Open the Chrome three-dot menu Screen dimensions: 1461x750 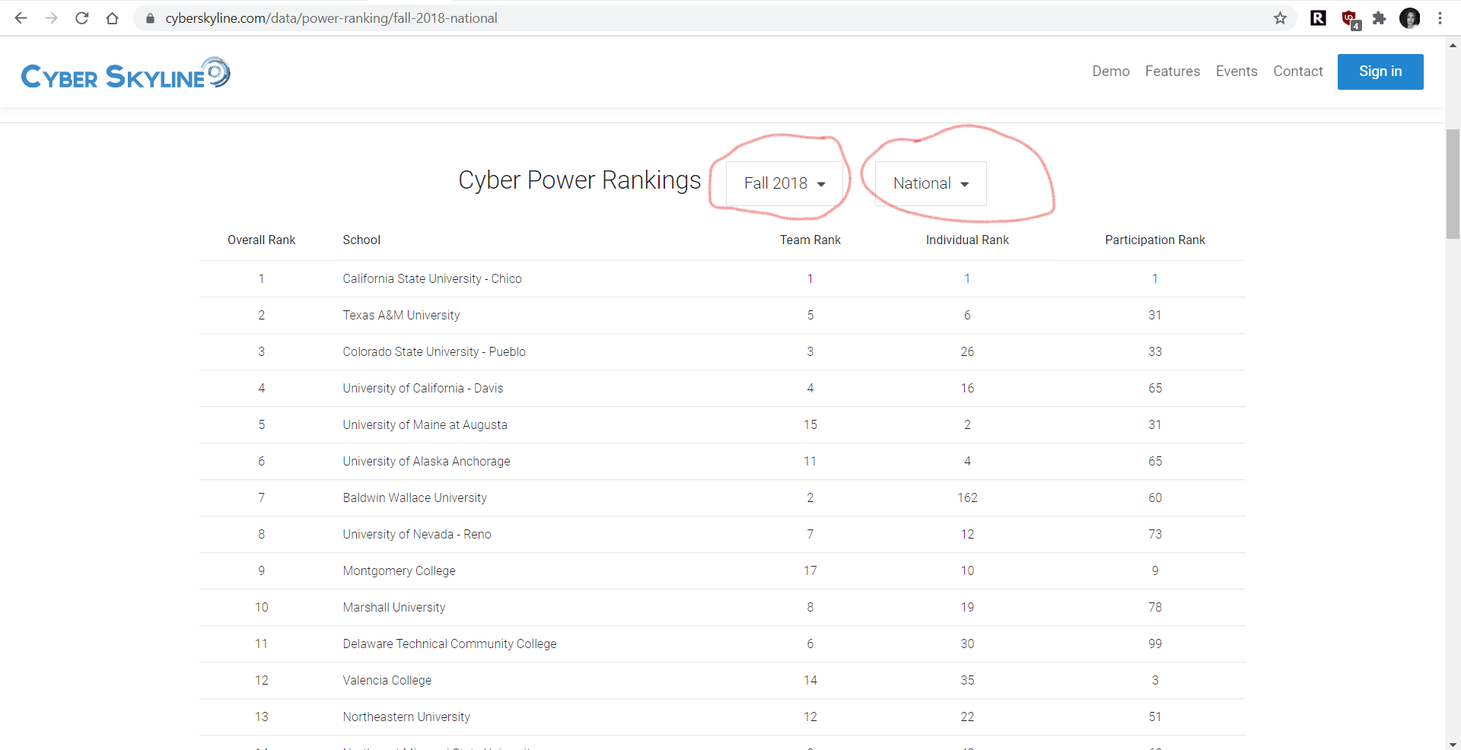point(1440,18)
